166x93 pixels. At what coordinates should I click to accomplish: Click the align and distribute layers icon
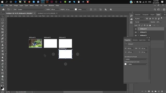click(106, 10)
